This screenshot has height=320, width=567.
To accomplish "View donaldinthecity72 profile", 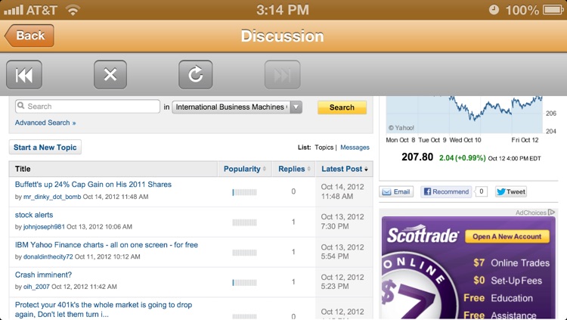I will [48, 256].
